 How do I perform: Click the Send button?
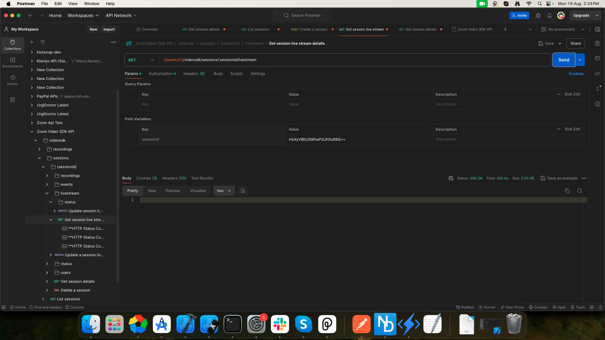[x=563, y=60]
